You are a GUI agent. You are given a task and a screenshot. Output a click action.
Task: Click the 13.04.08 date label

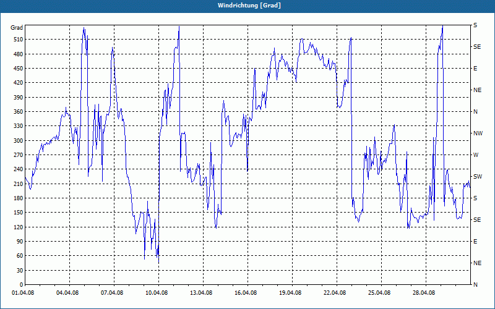click(201, 293)
